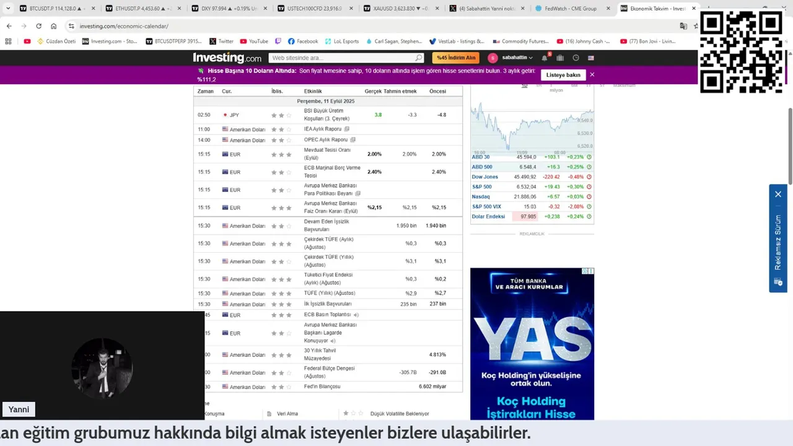Click the address bar URL field
This screenshot has width=793, height=446.
click(x=372, y=26)
